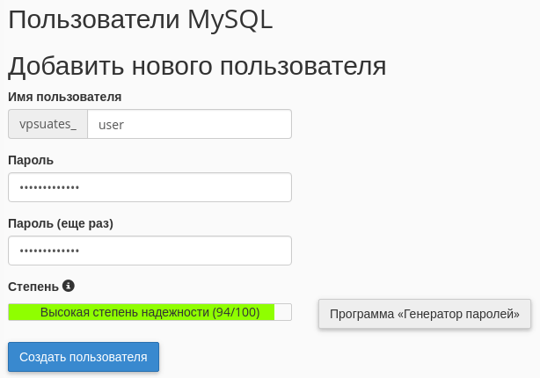Click the info icon beside Степень
Image resolution: width=540 pixels, height=378 pixels.
pos(69,286)
